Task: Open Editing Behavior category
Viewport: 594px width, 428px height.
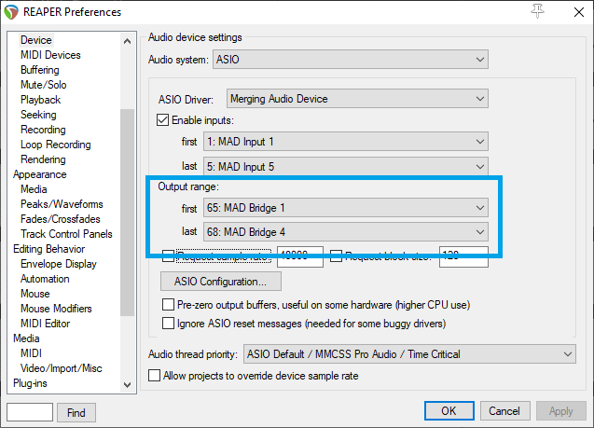Action: pyautogui.click(x=48, y=249)
